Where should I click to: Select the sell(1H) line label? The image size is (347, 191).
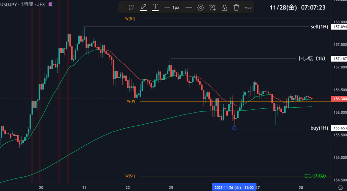[319, 27]
